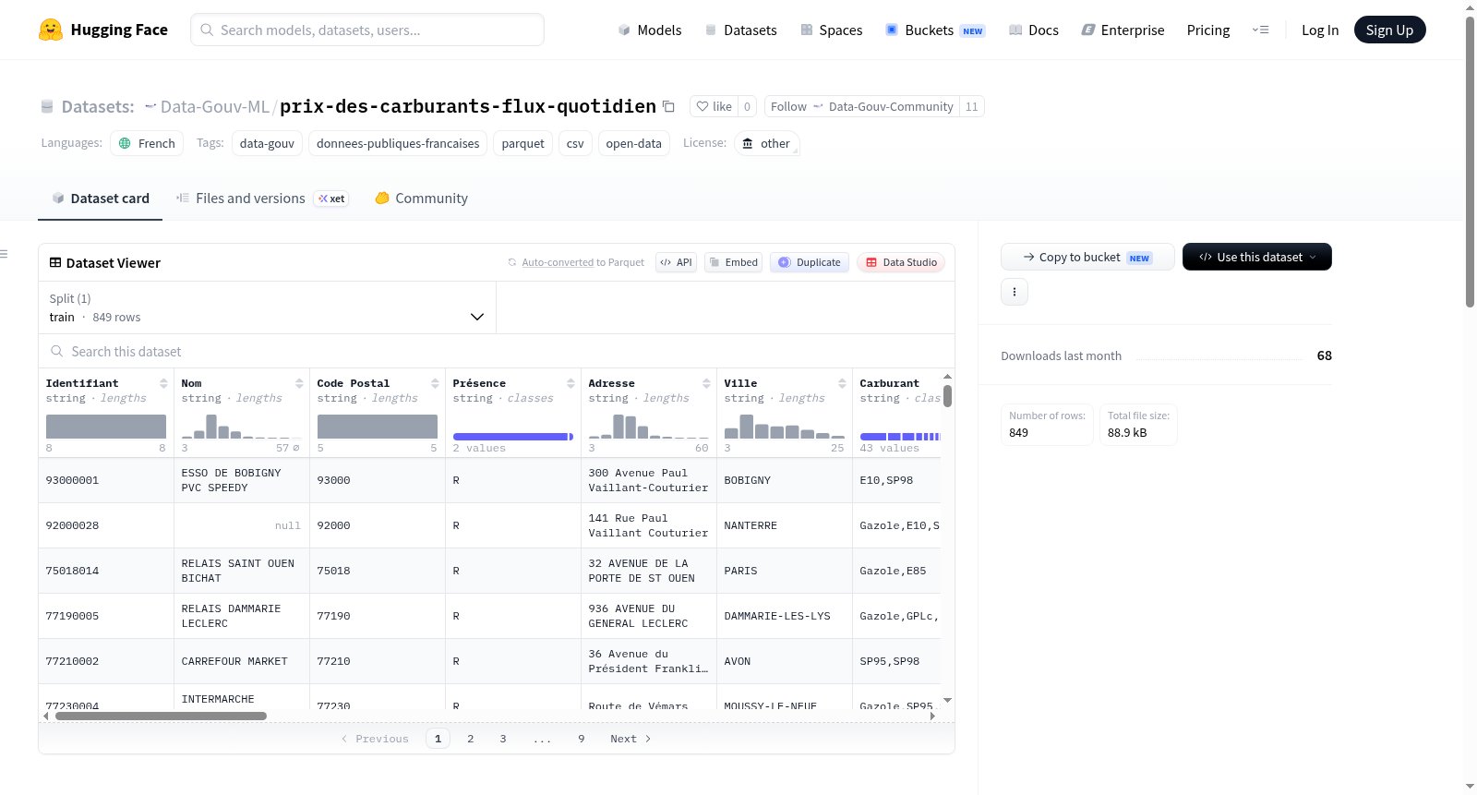1477x795 pixels.
Task: Sort the Identifiant column
Action: (163, 383)
